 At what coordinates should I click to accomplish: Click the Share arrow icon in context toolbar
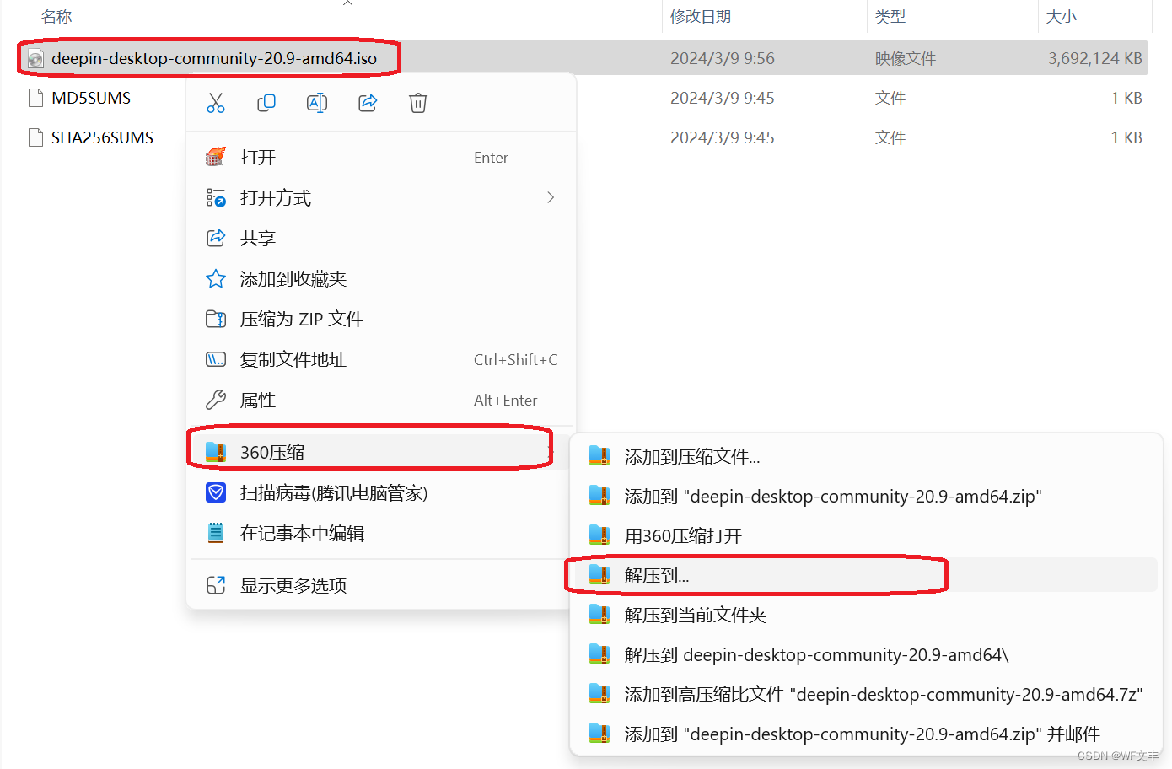pyautogui.click(x=368, y=103)
